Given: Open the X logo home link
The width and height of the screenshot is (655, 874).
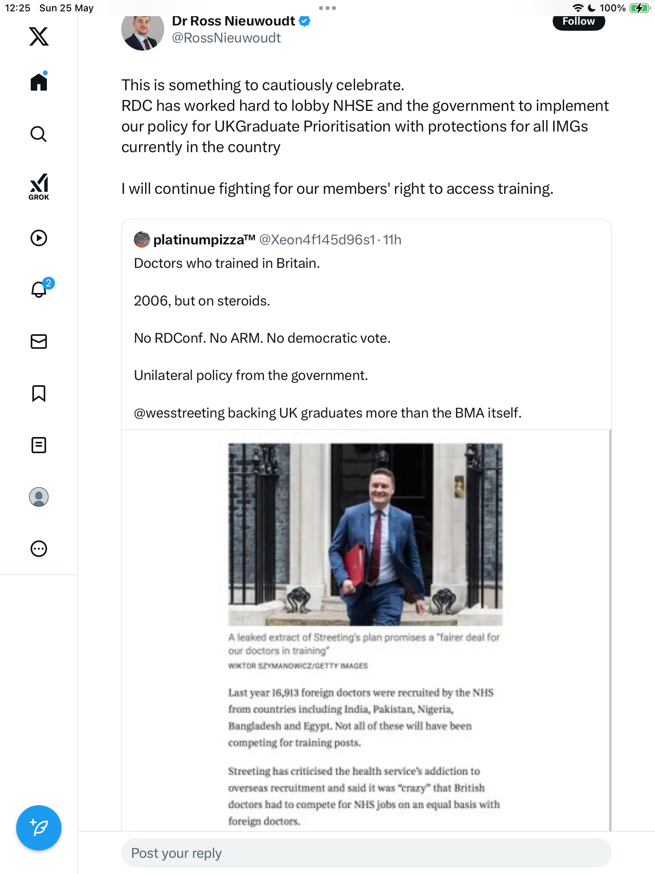Looking at the screenshot, I should (x=39, y=36).
